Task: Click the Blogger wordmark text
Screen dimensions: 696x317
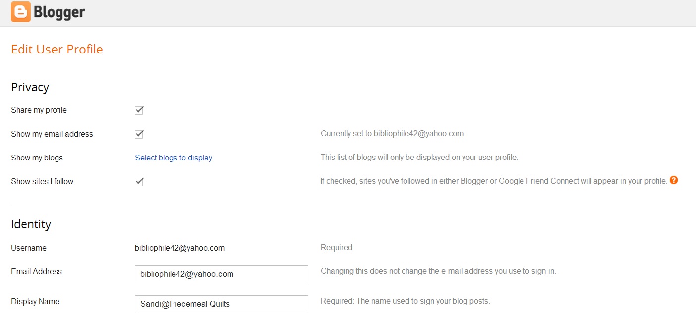Action: pos(59,12)
